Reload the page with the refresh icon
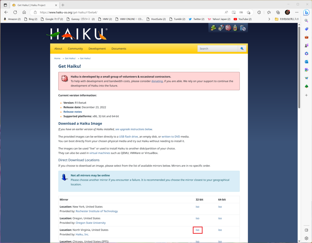The width and height of the screenshot is (312, 243). pyautogui.click(x=15, y=12)
